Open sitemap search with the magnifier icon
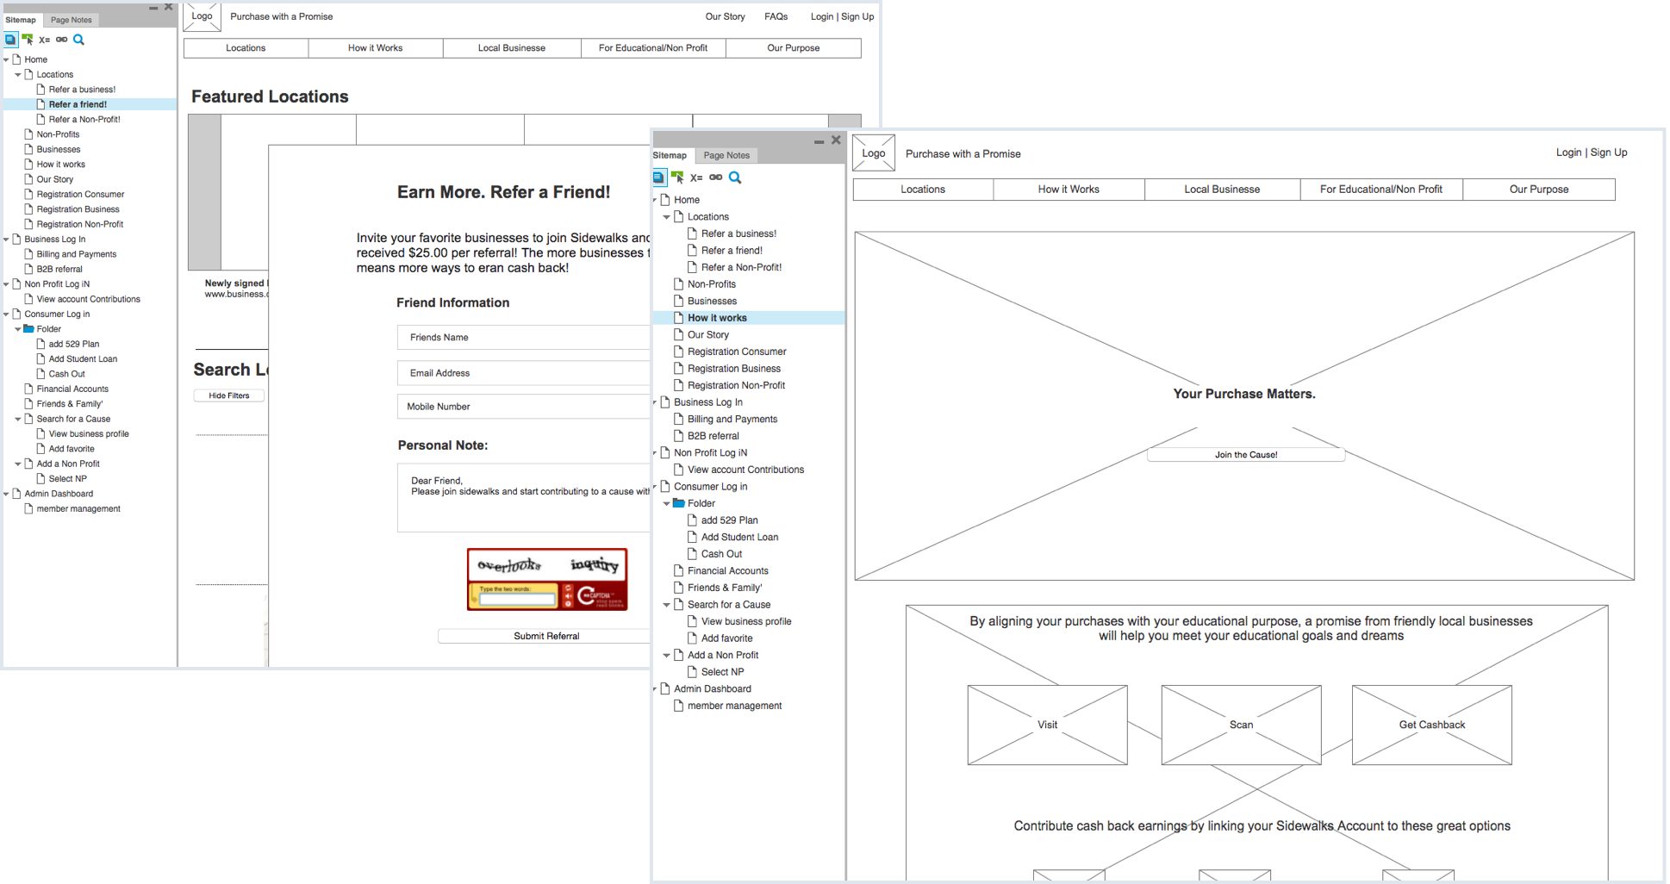The height and width of the screenshot is (884, 1670). click(78, 40)
